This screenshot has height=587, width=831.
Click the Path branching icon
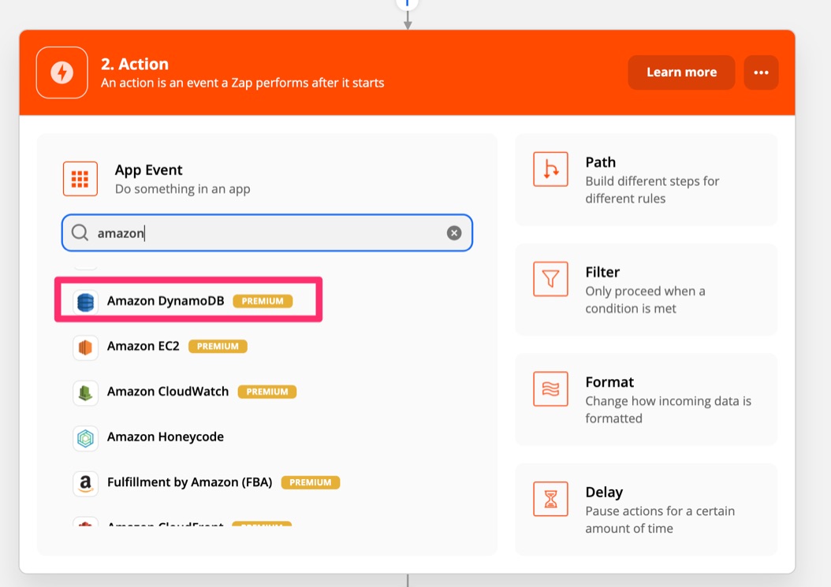(x=550, y=169)
